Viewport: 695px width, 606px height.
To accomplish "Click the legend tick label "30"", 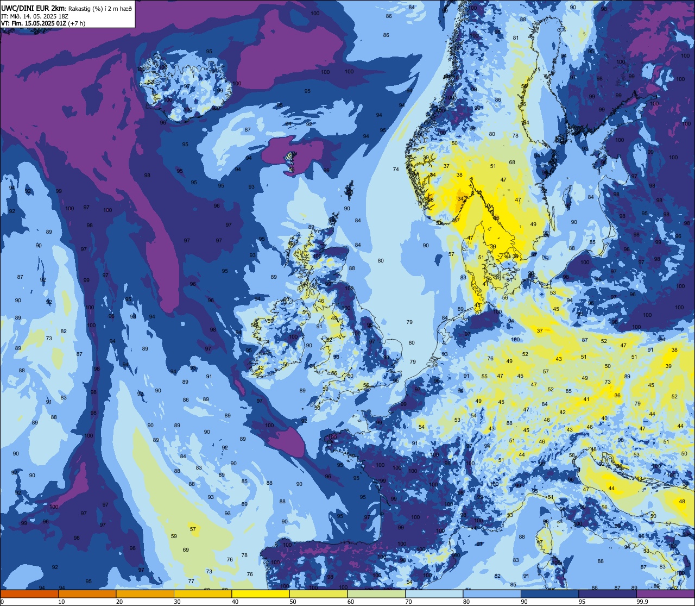I will (177, 602).
